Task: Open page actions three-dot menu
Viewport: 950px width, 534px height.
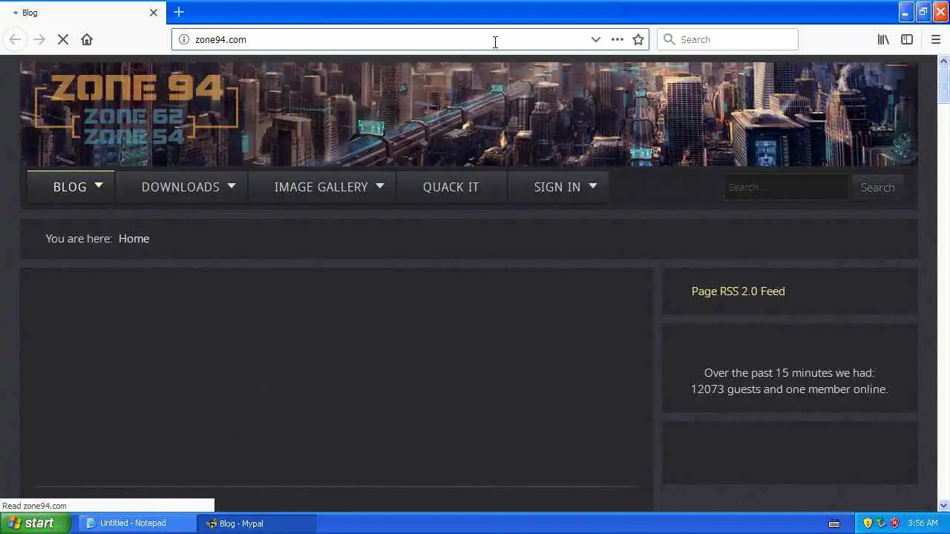Action: (617, 39)
